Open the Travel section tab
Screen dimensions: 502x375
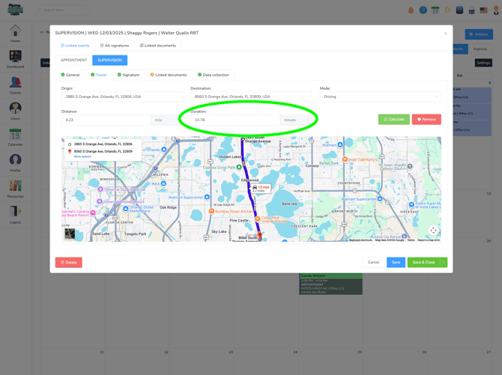(x=98, y=75)
